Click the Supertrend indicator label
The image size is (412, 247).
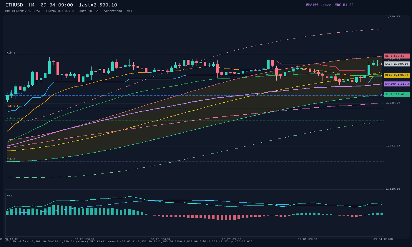point(113,11)
